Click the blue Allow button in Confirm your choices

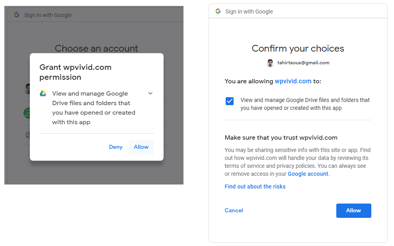(353, 210)
